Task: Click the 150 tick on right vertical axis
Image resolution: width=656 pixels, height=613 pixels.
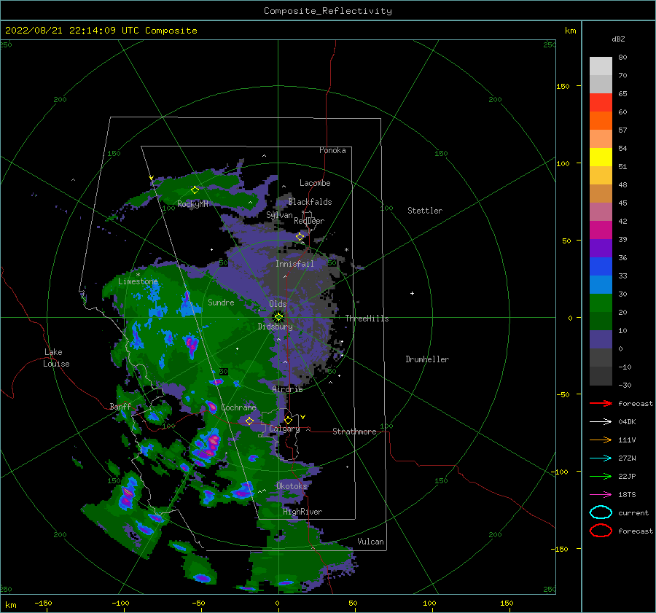Action: click(x=563, y=86)
